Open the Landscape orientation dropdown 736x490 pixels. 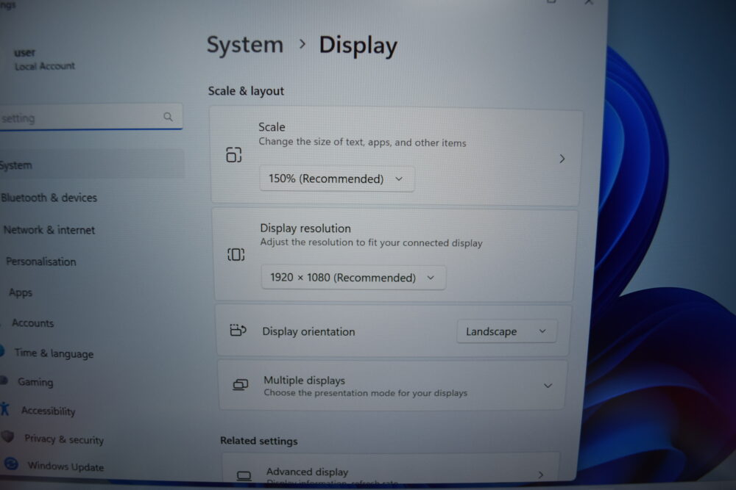coord(506,331)
